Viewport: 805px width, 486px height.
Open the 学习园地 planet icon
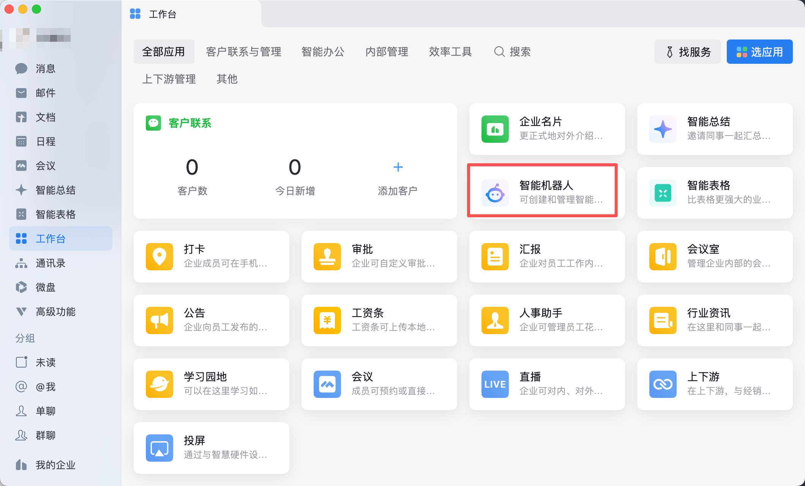[x=159, y=384]
